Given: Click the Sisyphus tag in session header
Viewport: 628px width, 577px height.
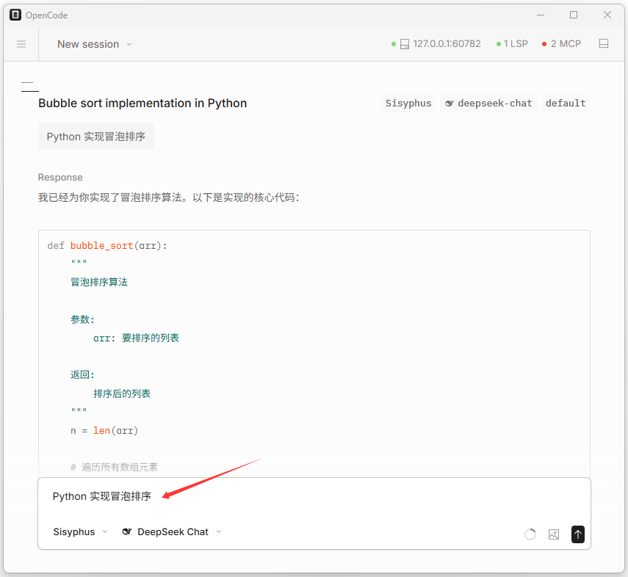Looking at the screenshot, I should 408,104.
